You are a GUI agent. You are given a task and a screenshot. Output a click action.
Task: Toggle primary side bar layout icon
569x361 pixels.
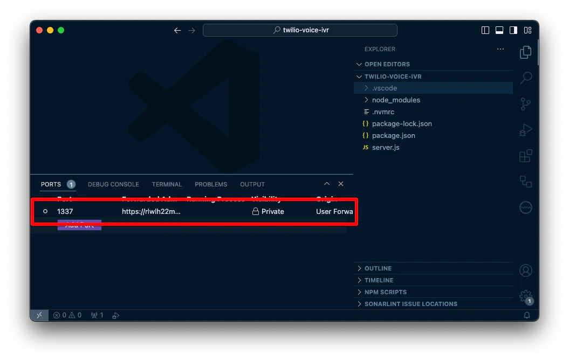click(x=485, y=30)
